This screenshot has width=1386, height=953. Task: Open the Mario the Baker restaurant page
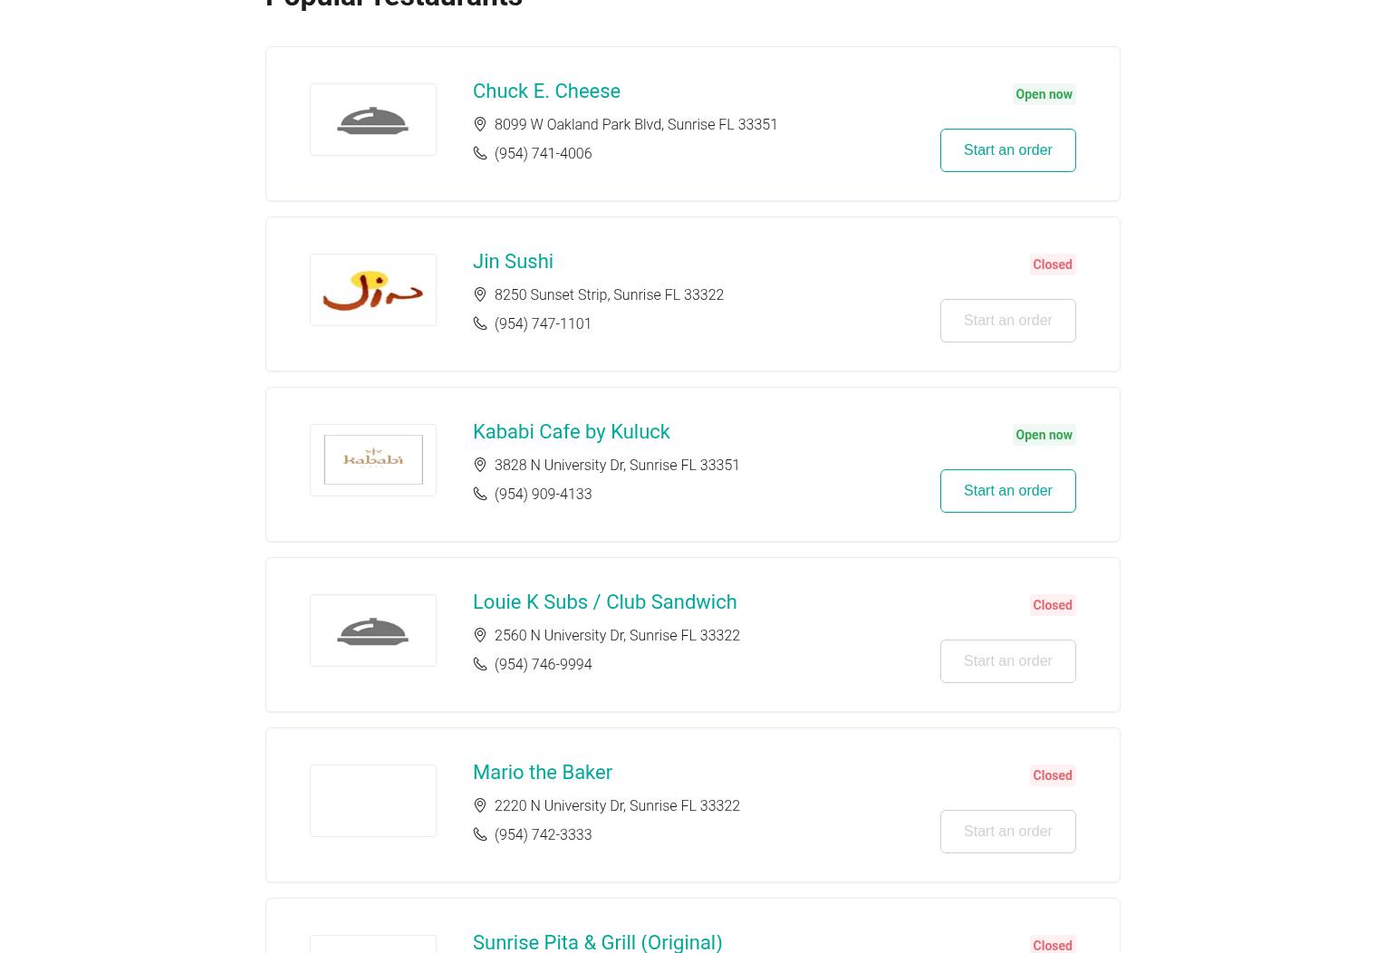click(542, 772)
